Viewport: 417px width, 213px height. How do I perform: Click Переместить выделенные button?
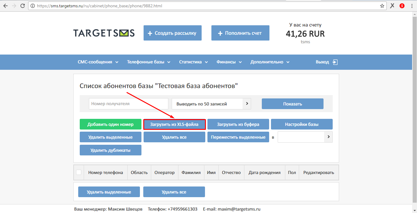click(x=238, y=137)
